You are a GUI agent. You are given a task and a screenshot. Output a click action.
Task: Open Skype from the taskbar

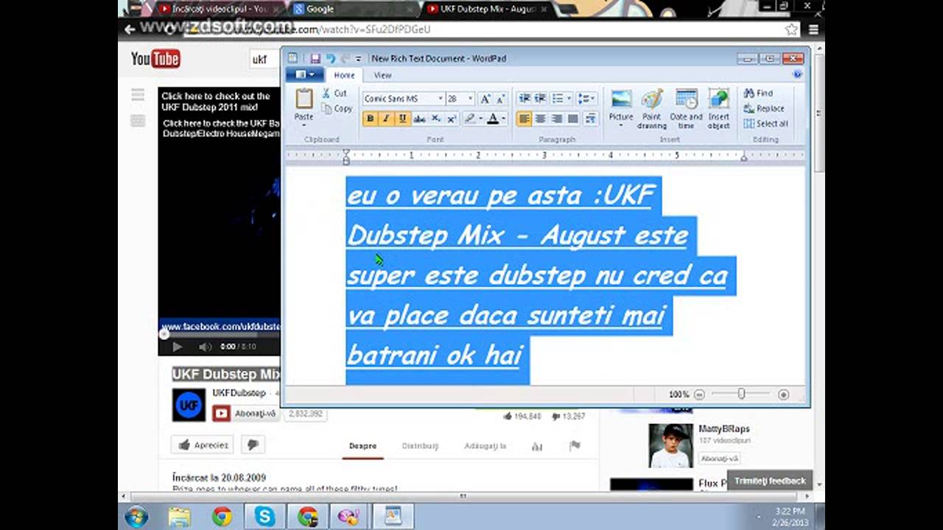pos(264,517)
